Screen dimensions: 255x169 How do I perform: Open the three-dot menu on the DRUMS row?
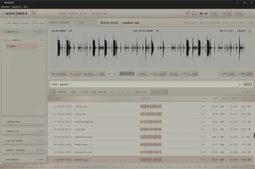(x=43, y=46)
